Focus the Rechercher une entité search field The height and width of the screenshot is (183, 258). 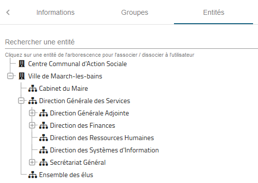pyautogui.click(x=131, y=42)
